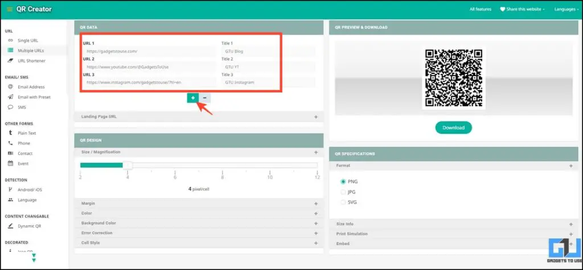Click the Phone handset icon
The image size is (583, 270).
point(10,143)
